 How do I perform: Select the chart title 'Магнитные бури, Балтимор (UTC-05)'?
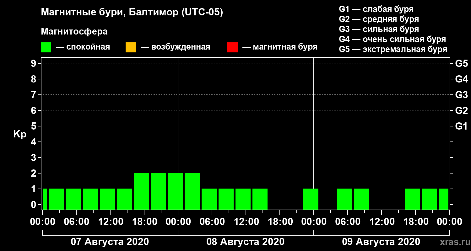[132, 13]
